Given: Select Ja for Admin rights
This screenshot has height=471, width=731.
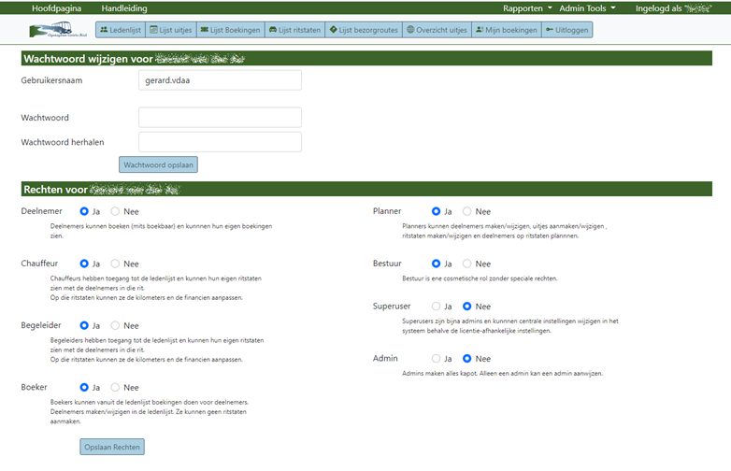Looking at the screenshot, I should [x=436, y=359].
